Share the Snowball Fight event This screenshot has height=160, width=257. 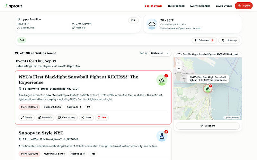[x=86, y=117]
